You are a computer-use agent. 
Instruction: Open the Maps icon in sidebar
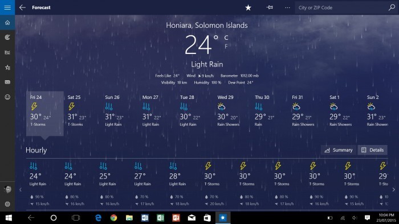click(x=7, y=38)
